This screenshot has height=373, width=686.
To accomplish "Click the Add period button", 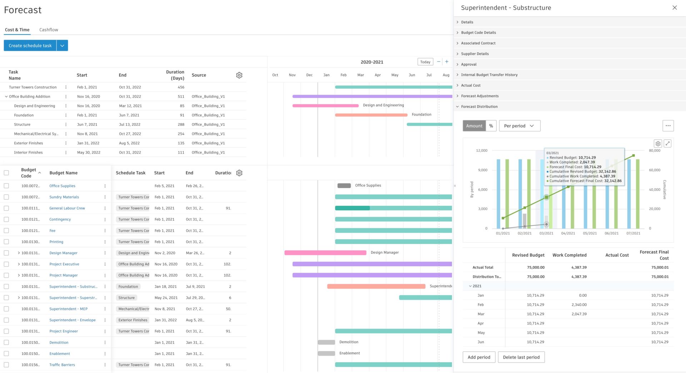I will (479, 357).
